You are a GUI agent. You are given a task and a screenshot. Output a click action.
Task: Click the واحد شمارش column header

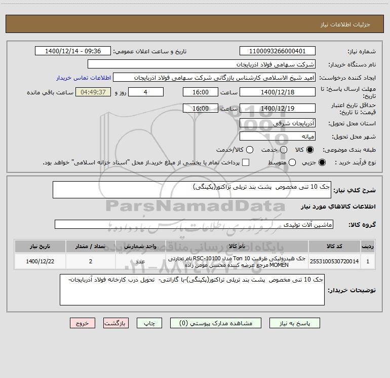(140, 247)
